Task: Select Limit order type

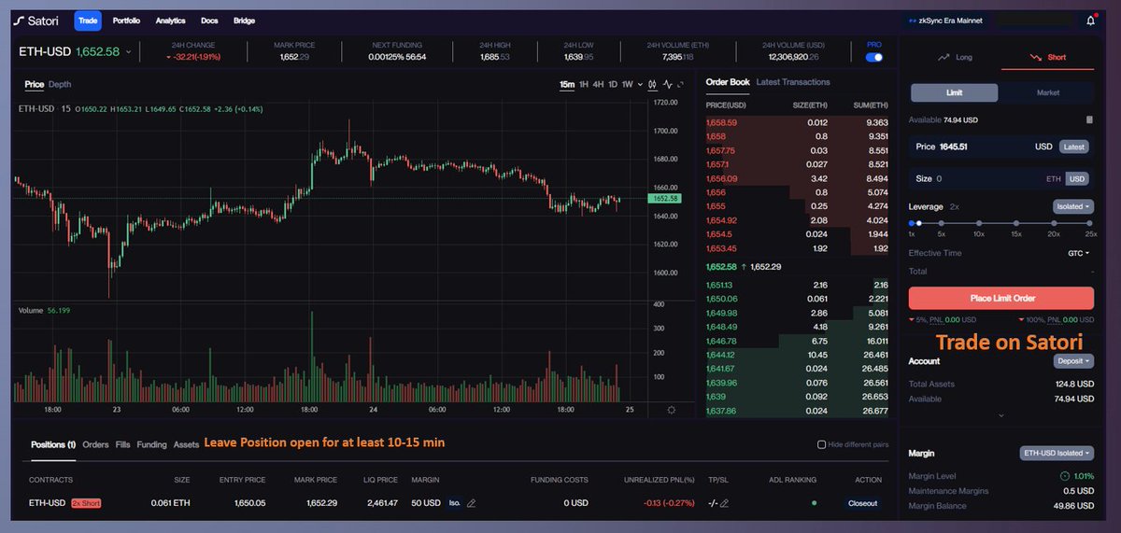Action: 954,92
